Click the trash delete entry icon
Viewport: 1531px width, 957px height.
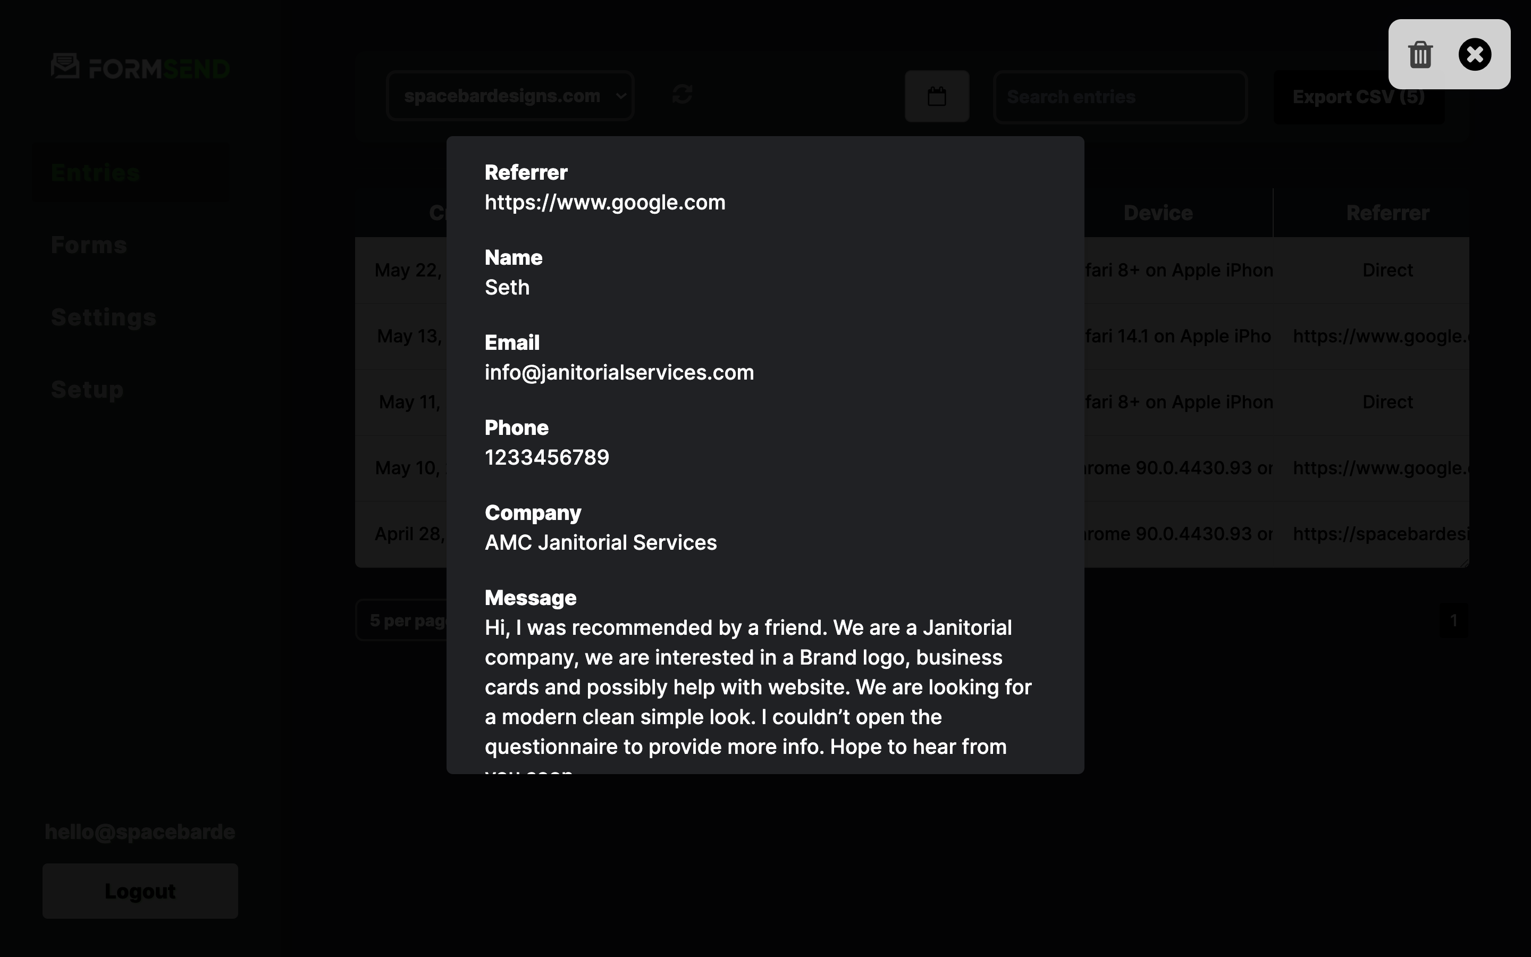coord(1420,54)
